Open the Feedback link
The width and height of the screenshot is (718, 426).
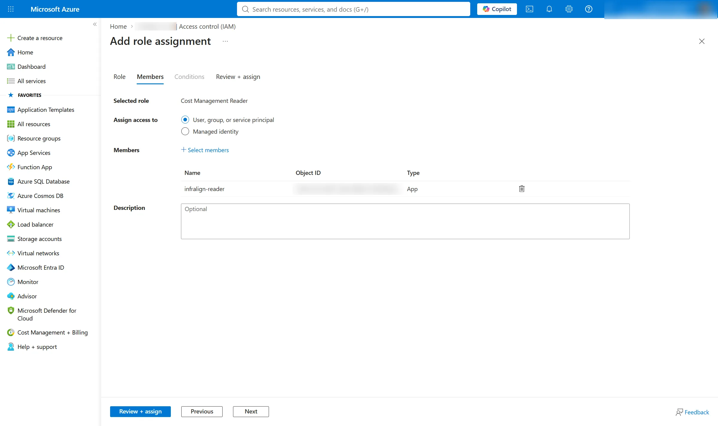(692, 412)
